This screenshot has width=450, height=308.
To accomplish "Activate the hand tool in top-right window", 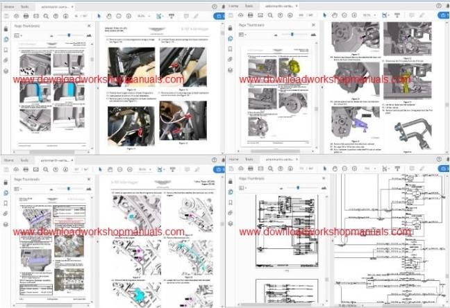I will pos(335,15).
